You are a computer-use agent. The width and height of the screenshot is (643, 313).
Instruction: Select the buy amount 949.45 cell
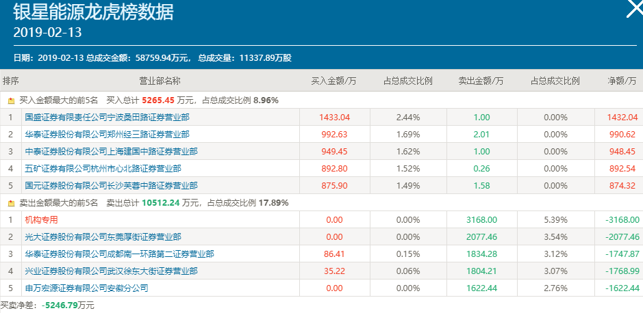click(x=335, y=152)
